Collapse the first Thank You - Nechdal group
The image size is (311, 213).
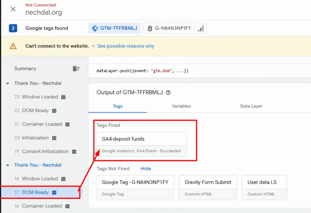(x=7, y=83)
